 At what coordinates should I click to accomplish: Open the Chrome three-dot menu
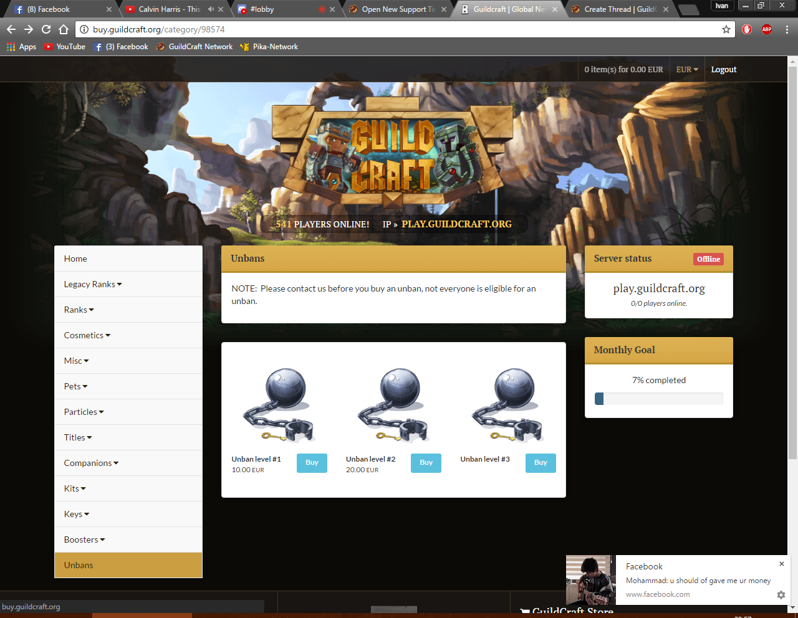click(787, 29)
